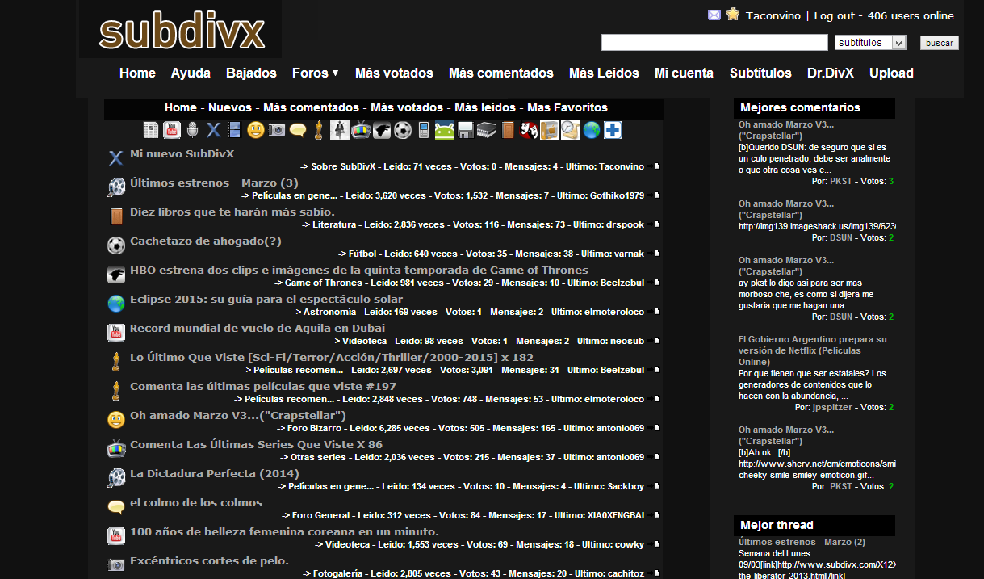Switch to the Mi cuenta tab

(684, 73)
